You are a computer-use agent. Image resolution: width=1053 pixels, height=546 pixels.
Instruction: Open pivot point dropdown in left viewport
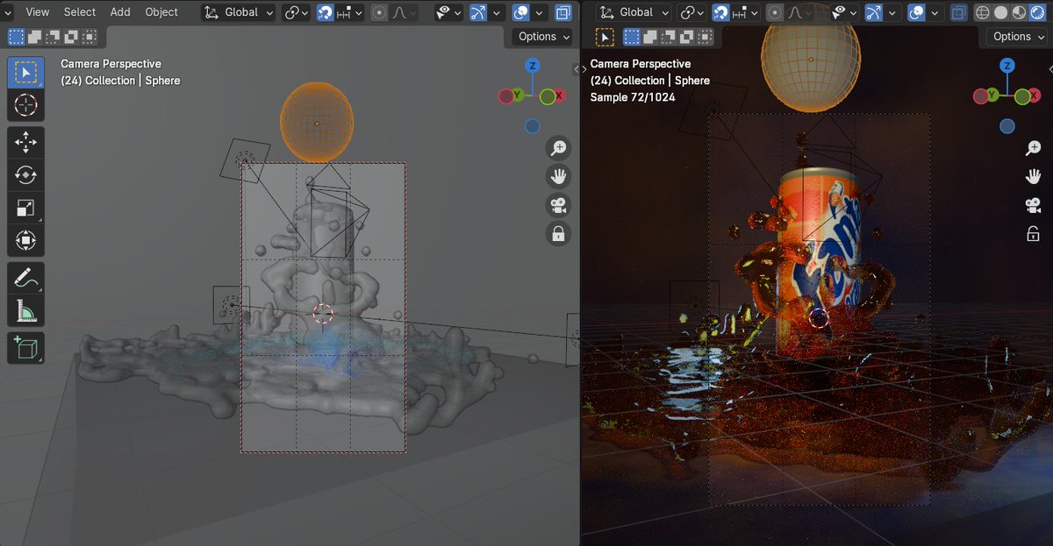pyautogui.click(x=296, y=12)
